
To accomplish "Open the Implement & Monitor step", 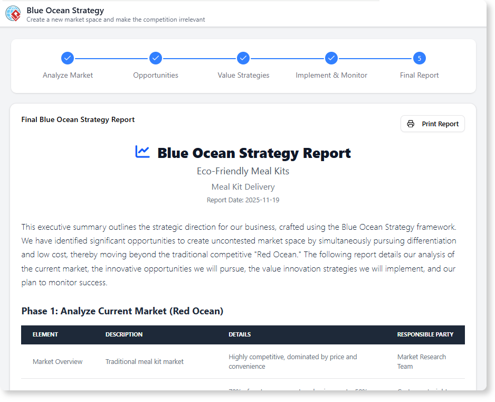I will pyautogui.click(x=331, y=75).
